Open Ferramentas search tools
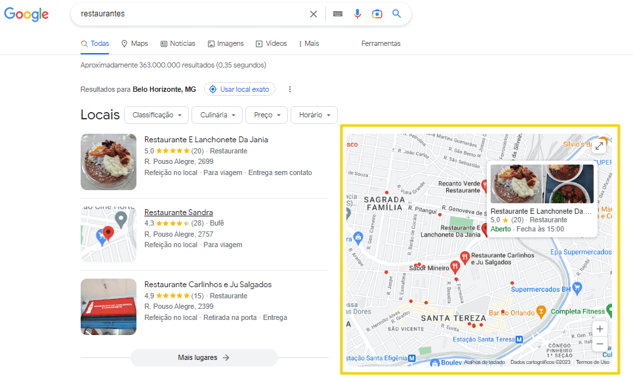 click(x=380, y=43)
